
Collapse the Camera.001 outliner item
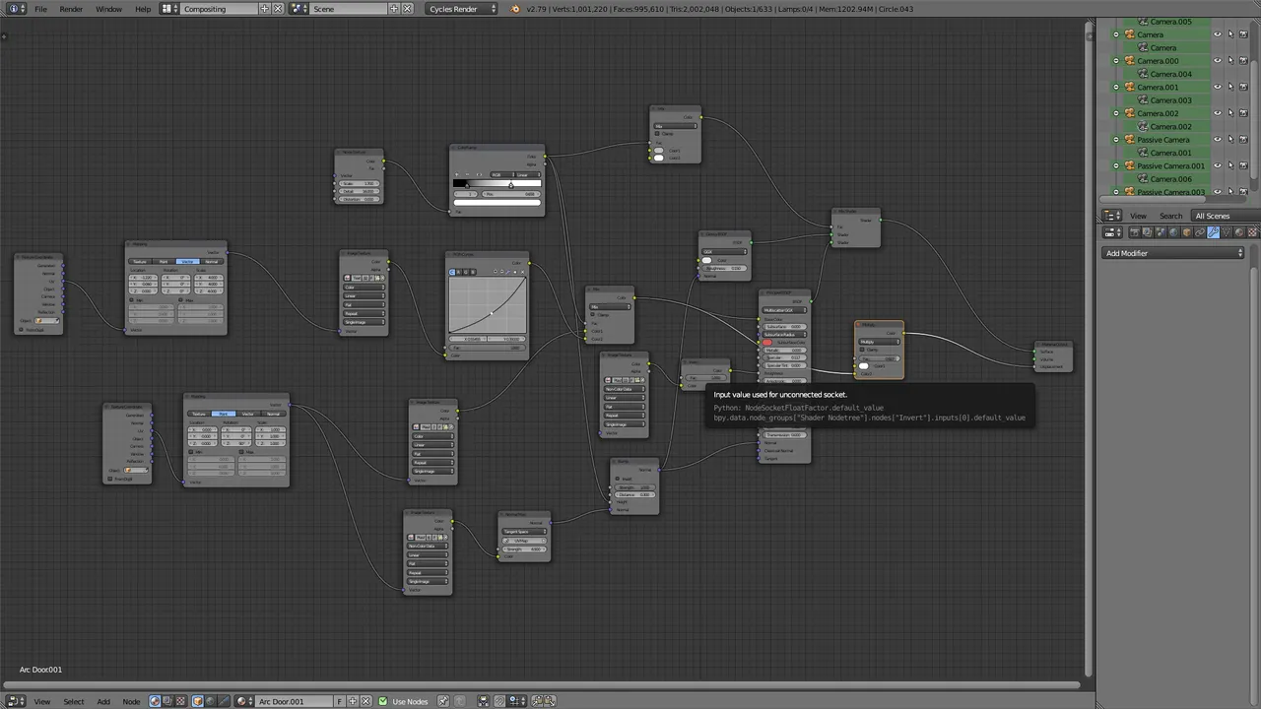(x=1116, y=87)
